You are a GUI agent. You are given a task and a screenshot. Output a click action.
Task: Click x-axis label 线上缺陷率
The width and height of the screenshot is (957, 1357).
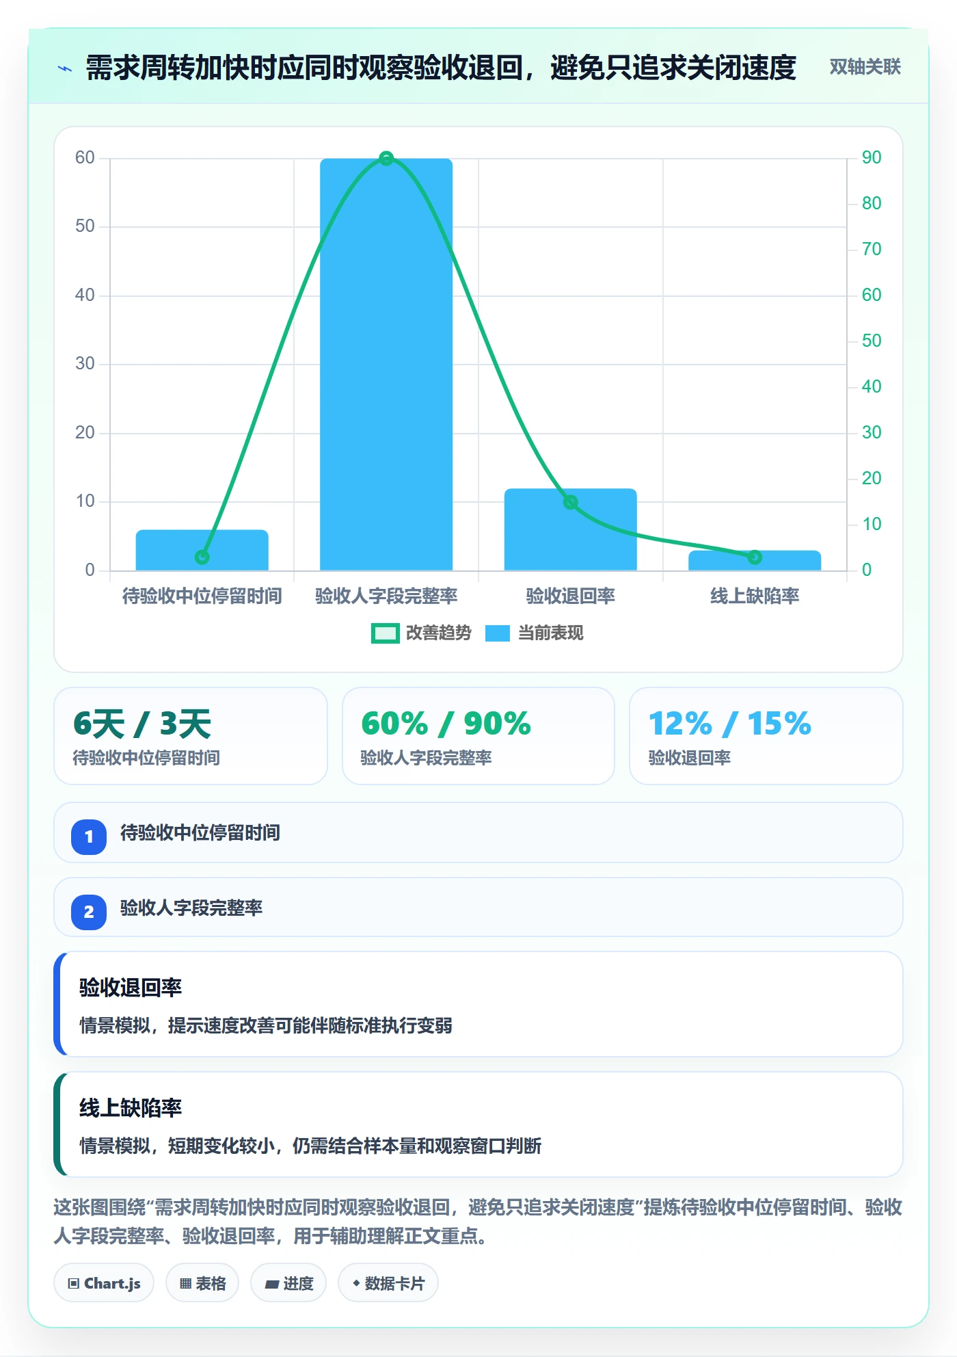pos(755,596)
